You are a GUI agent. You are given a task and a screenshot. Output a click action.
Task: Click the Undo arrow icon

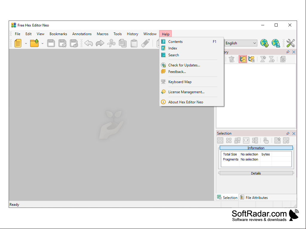click(x=89, y=43)
